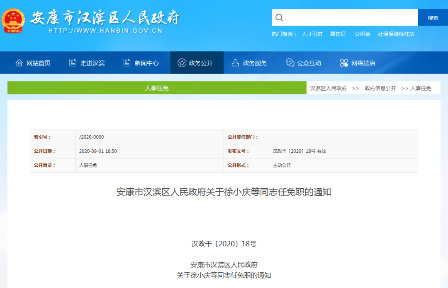Click the 热门搜索： label
Viewport: 448px width, 288px height.
coord(284,34)
